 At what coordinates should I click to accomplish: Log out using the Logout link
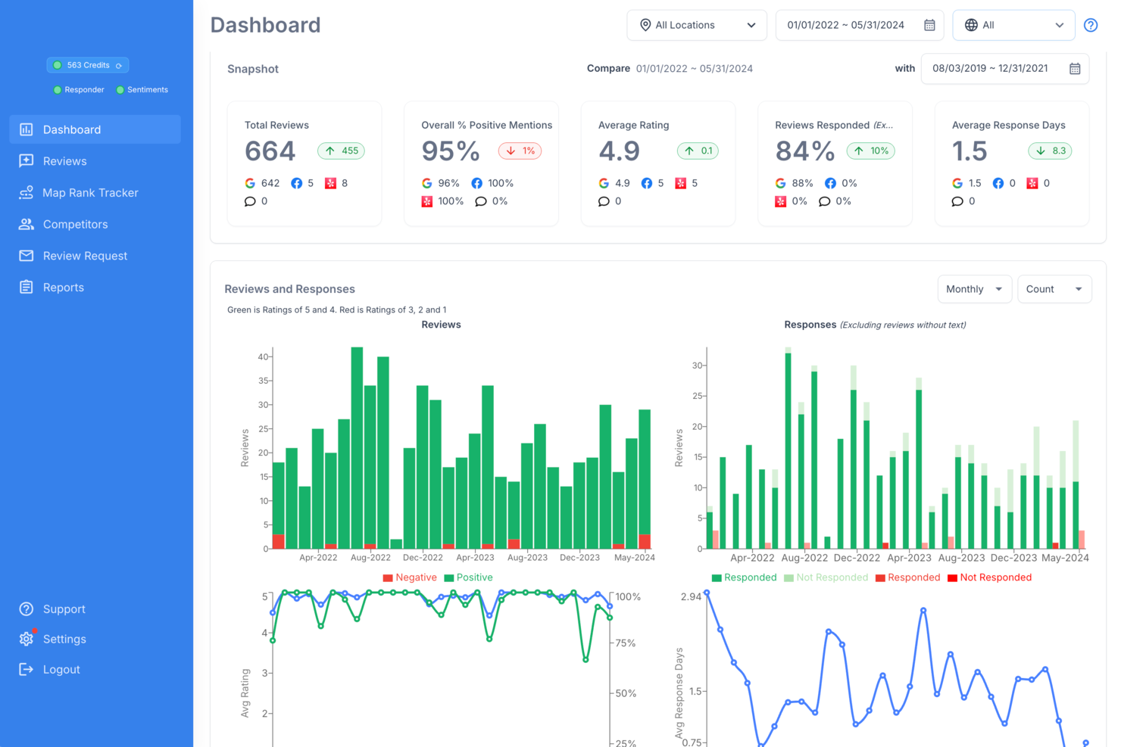point(61,670)
